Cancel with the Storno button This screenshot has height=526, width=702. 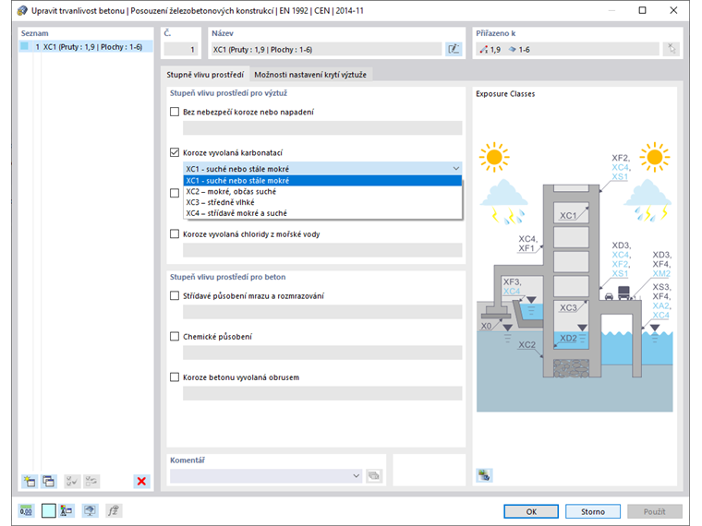[x=593, y=511]
